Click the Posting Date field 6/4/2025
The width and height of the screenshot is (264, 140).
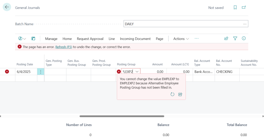coord(26,72)
